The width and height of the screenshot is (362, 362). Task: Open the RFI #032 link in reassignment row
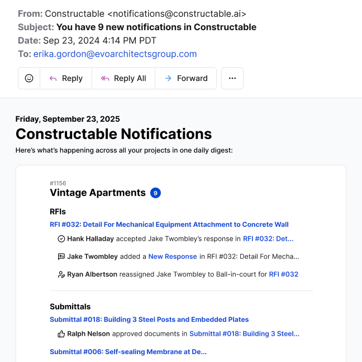[x=283, y=274]
